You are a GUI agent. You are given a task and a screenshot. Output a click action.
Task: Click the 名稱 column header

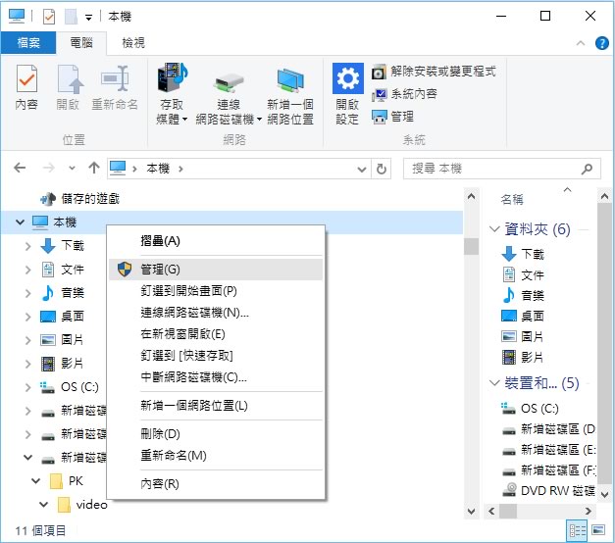(512, 200)
